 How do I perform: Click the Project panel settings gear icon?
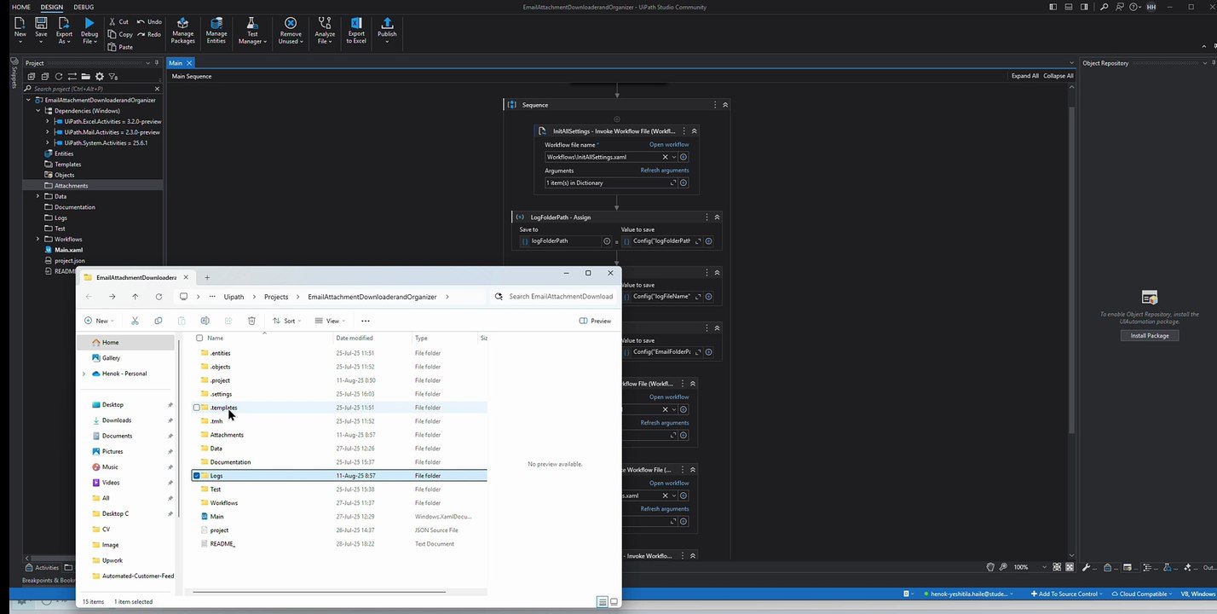(99, 77)
